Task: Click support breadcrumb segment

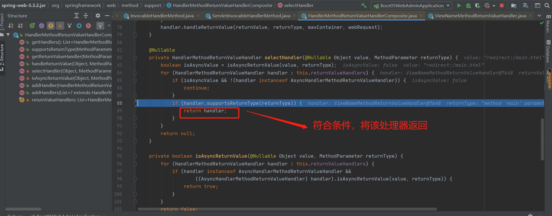Action: click(153, 5)
